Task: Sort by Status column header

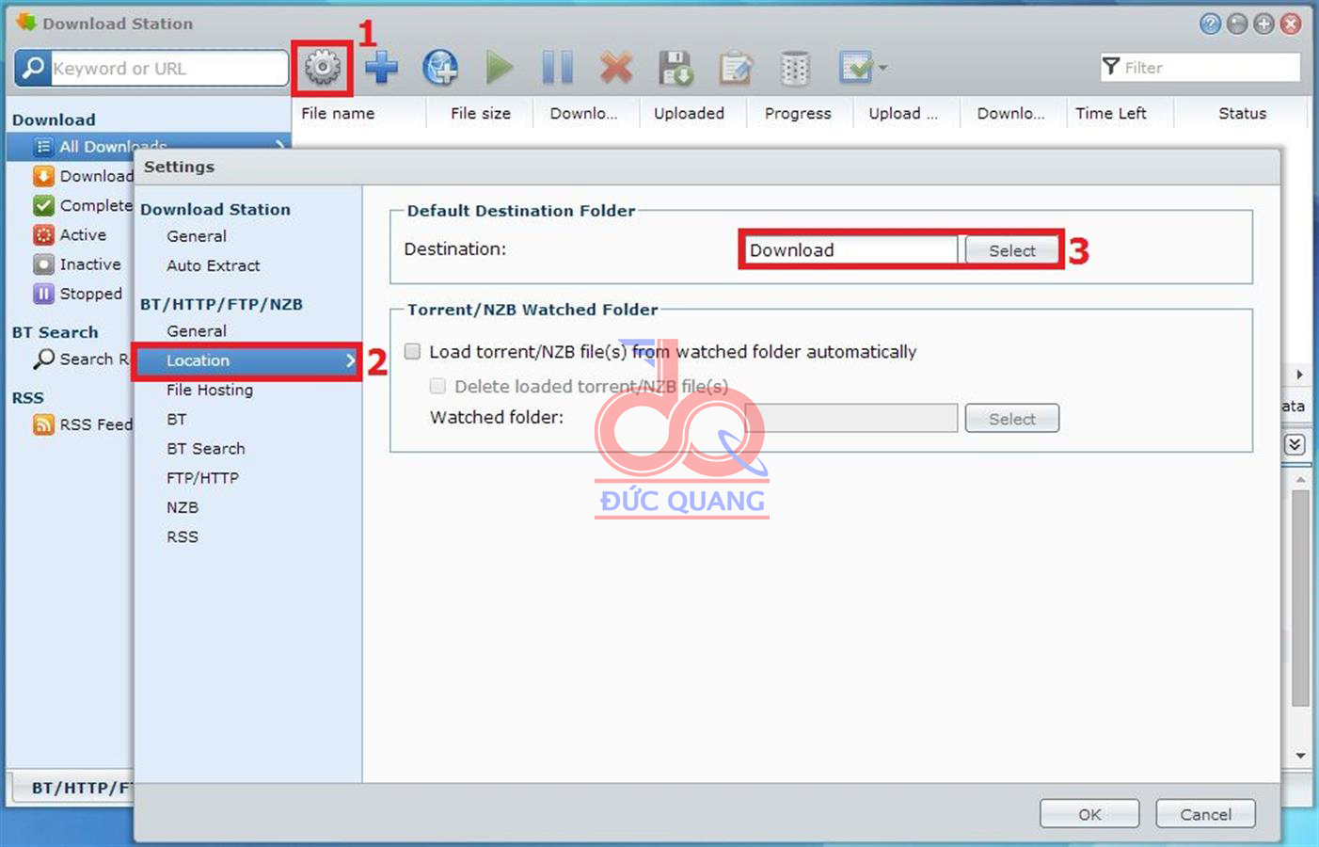Action: pyautogui.click(x=1242, y=113)
